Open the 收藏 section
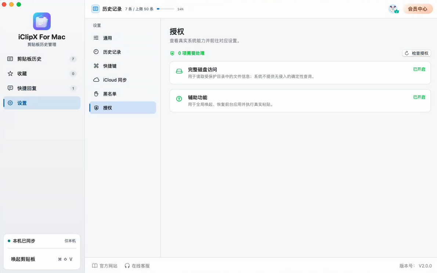Viewport: 437px width, 273px height. click(42, 73)
